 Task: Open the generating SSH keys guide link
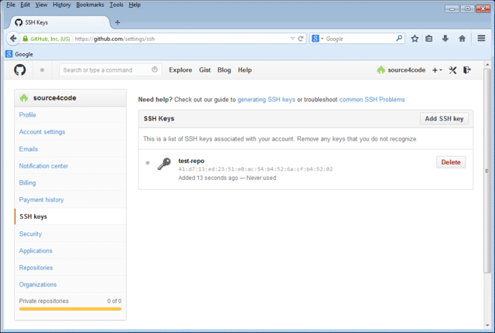click(266, 100)
